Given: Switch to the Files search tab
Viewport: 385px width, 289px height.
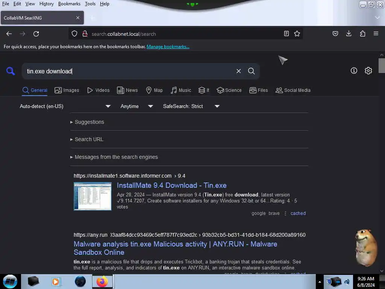Looking at the screenshot, I should [258, 90].
